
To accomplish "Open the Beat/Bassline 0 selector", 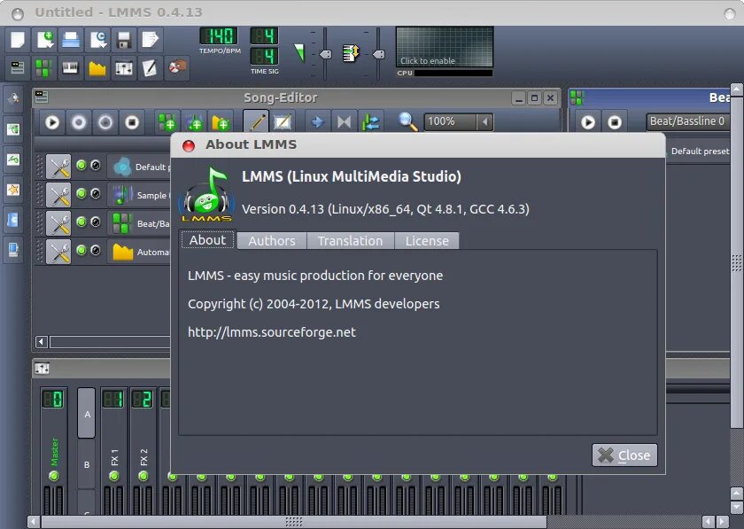I will pos(688,121).
